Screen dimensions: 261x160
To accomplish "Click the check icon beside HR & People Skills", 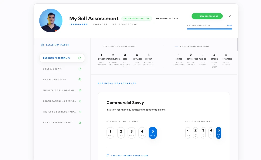I will coord(80,80).
